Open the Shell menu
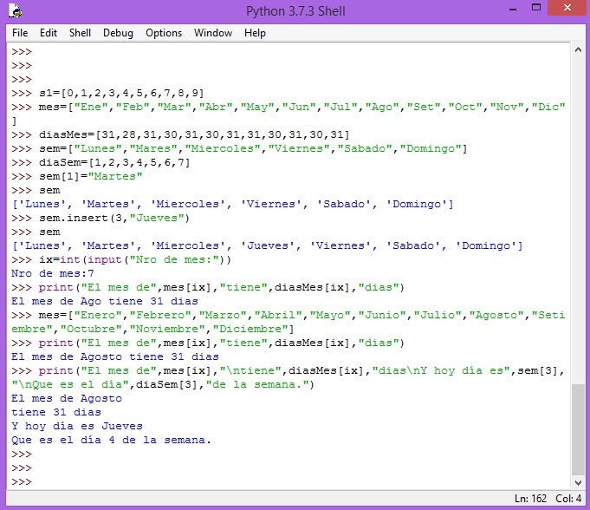 pyautogui.click(x=80, y=33)
